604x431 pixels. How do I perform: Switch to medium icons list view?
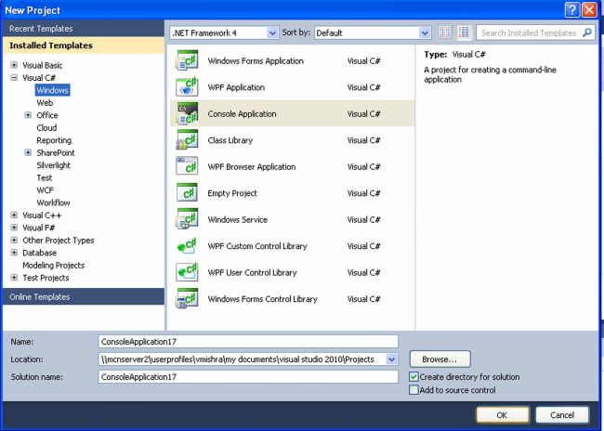465,33
